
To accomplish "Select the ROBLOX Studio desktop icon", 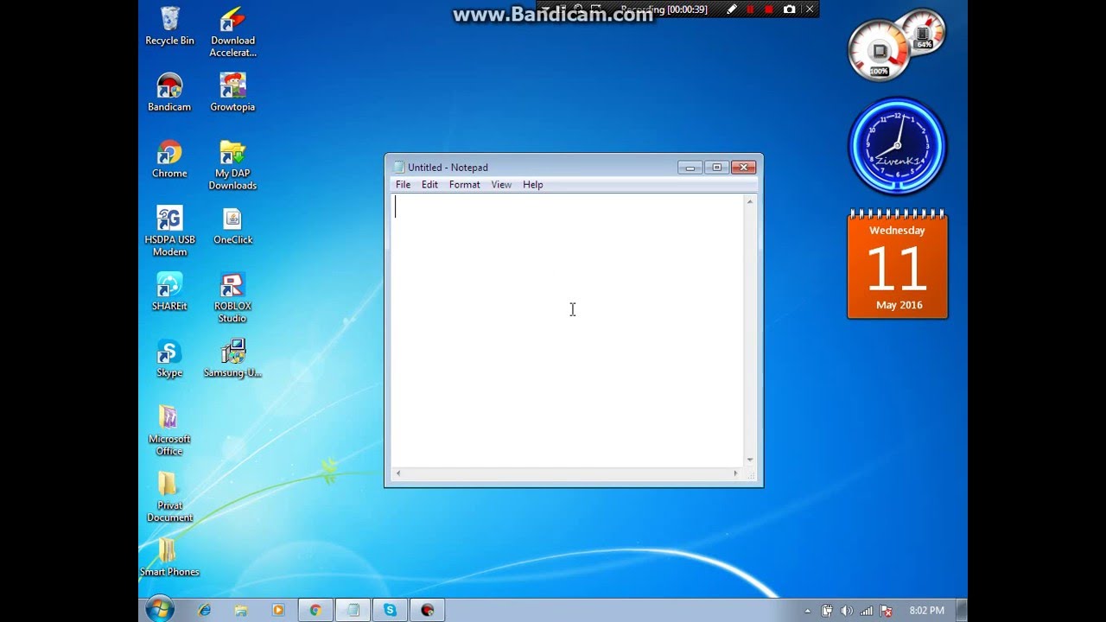I will (x=232, y=298).
